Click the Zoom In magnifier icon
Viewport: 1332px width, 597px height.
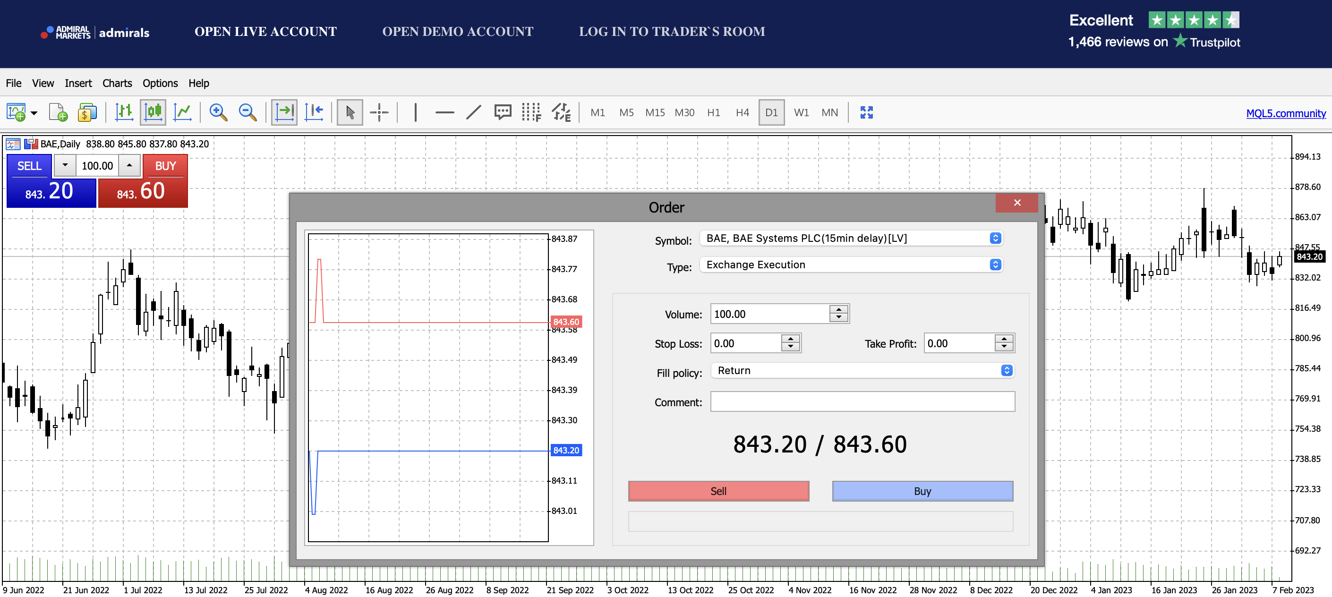(x=218, y=112)
